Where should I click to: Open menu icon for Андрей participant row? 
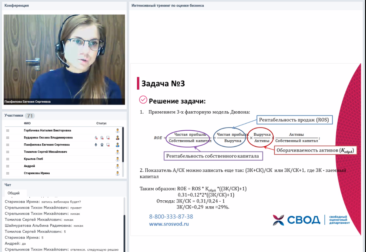(8, 166)
